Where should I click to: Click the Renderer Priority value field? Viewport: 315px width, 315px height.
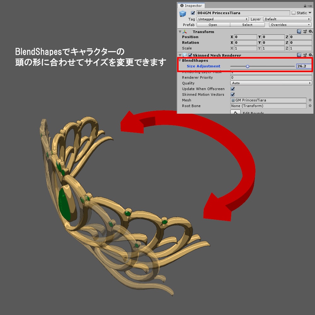(271, 77)
